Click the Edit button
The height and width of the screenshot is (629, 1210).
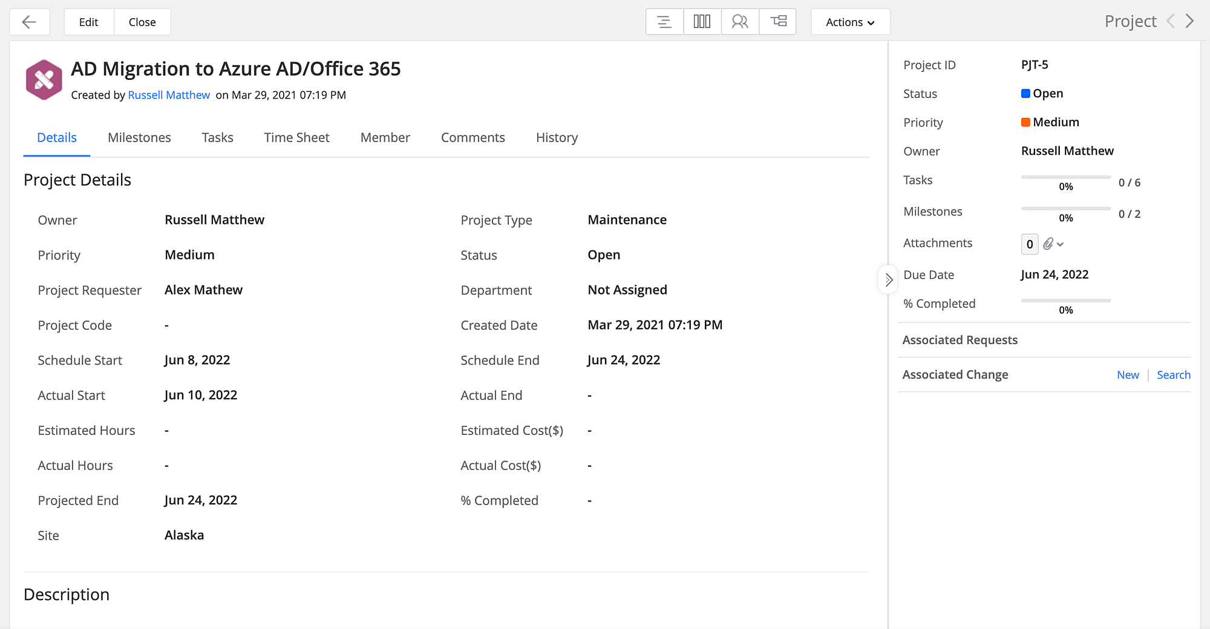pos(88,22)
